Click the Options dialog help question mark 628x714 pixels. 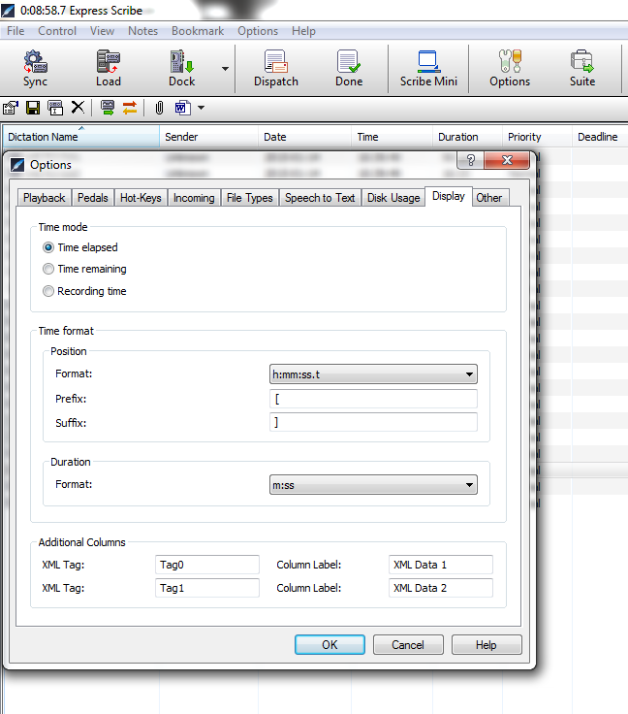point(470,160)
